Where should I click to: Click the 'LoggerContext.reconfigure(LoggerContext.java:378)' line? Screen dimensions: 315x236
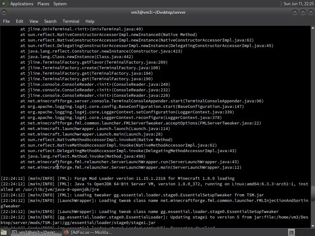162,118
